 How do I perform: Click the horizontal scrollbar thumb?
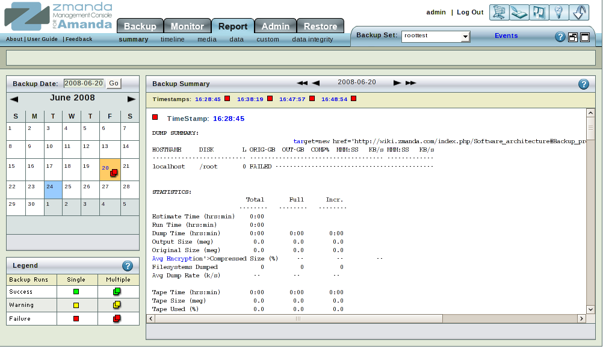point(298,319)
